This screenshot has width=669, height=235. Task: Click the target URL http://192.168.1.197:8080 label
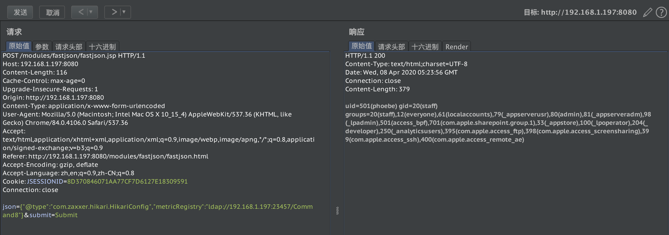589,12
